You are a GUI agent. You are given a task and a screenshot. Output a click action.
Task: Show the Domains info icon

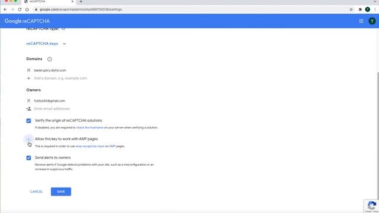point(50,59)
